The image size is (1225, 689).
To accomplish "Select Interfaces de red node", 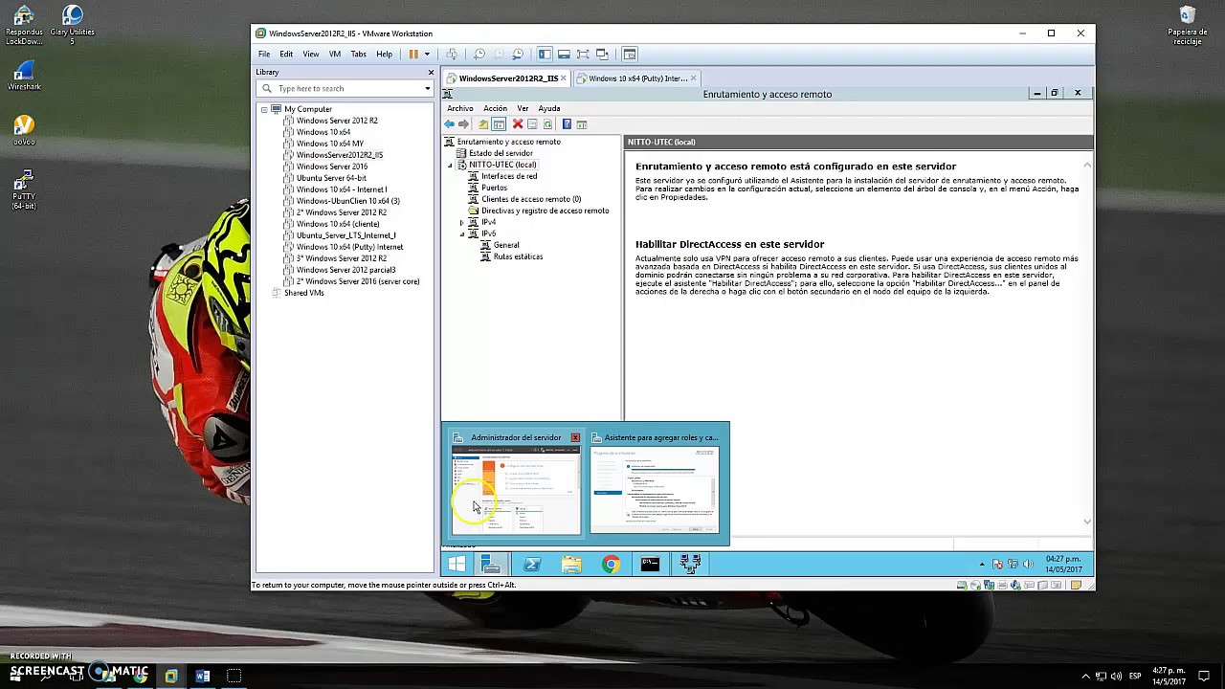I will (508, 176).
